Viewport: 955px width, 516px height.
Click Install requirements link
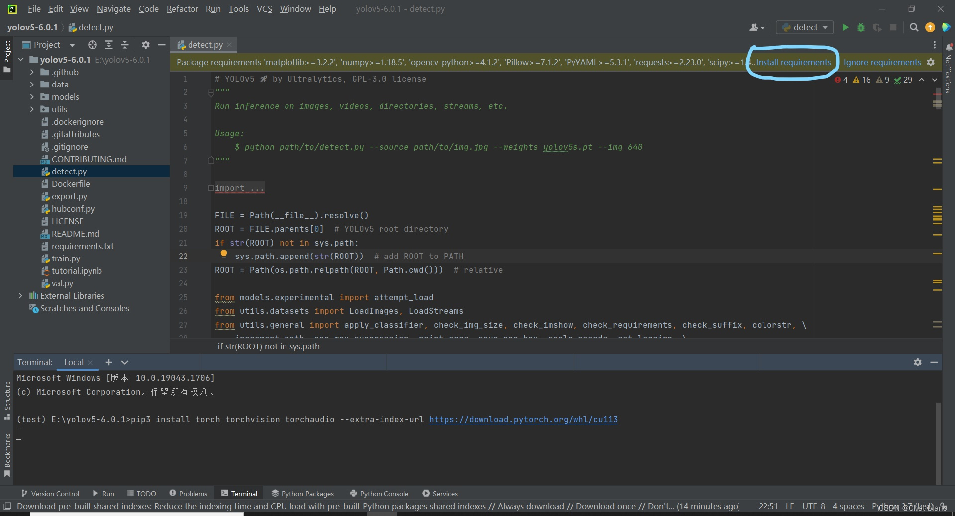point(793,62)
